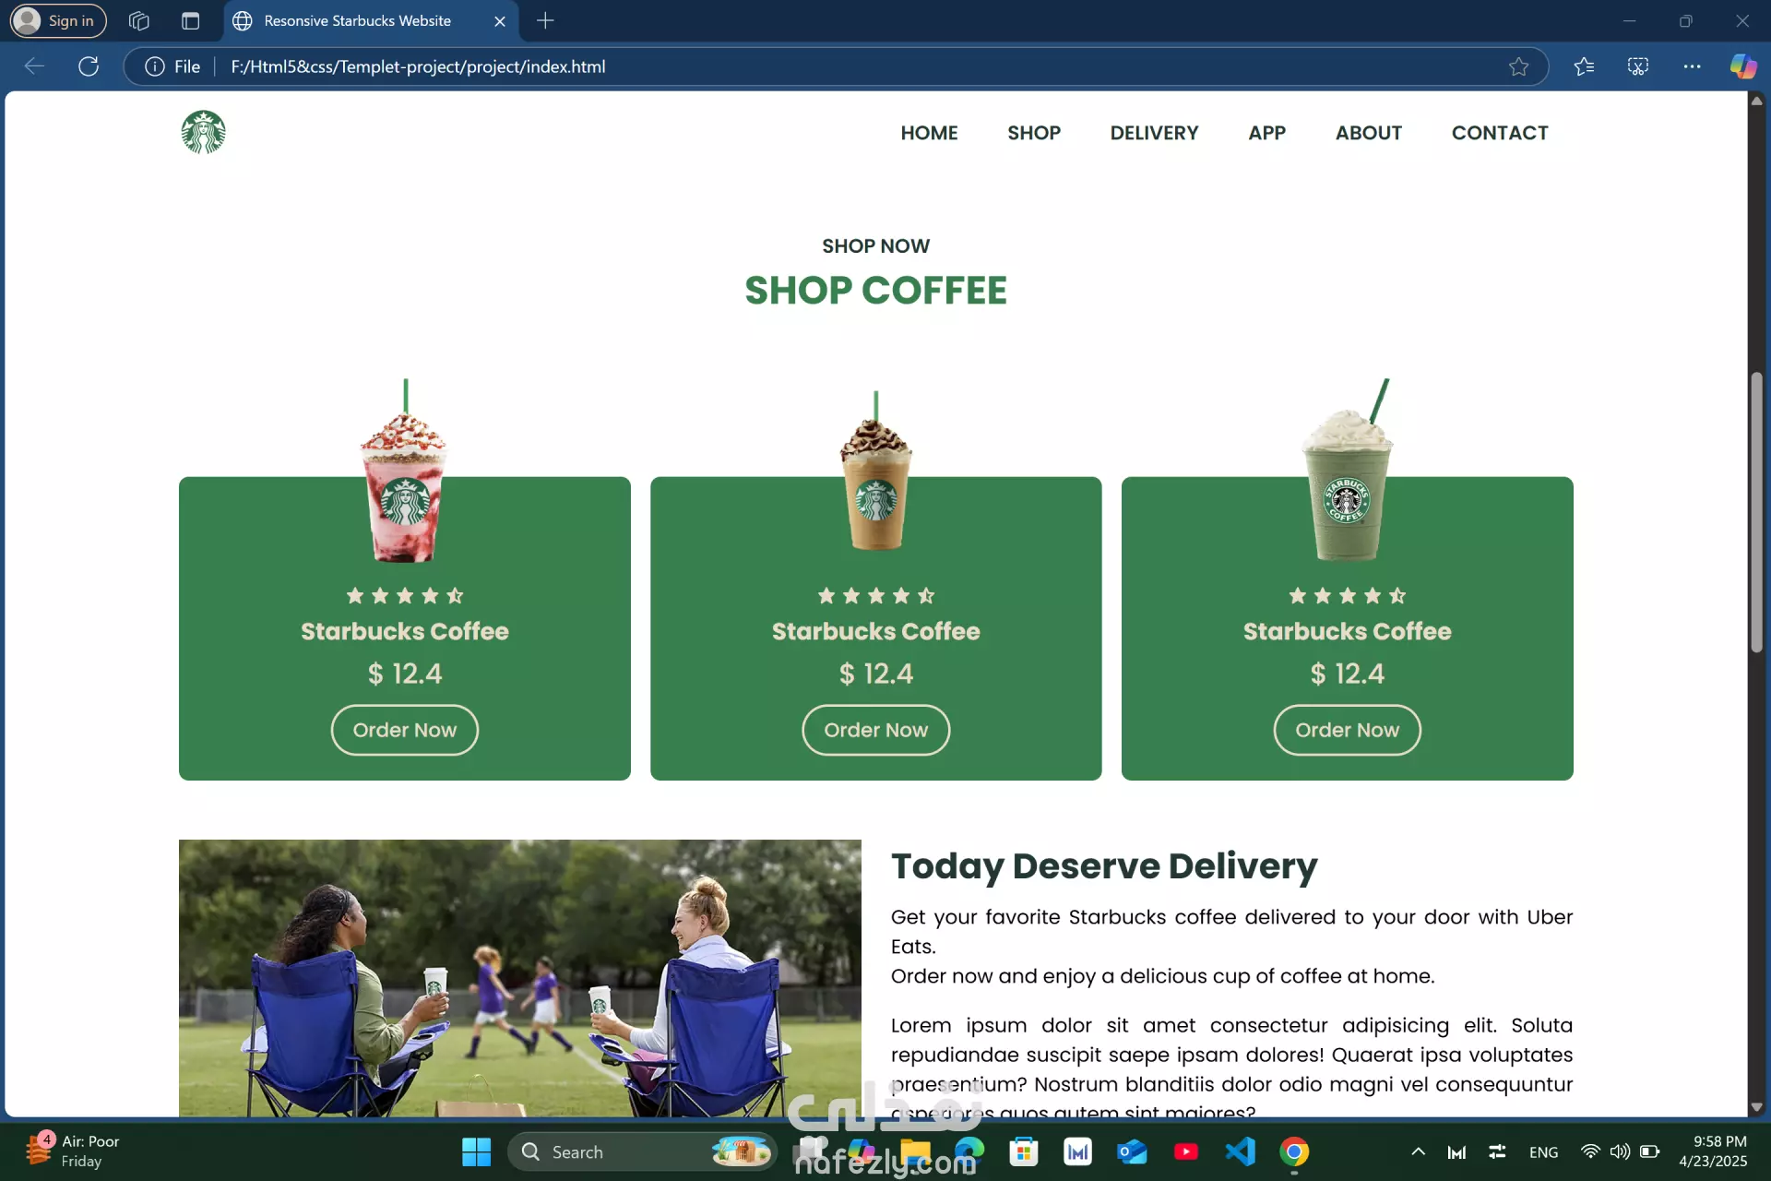Screen dimensions: 1771x1181
Task: Refresh the page with reload icon
Action: [89, 66]
